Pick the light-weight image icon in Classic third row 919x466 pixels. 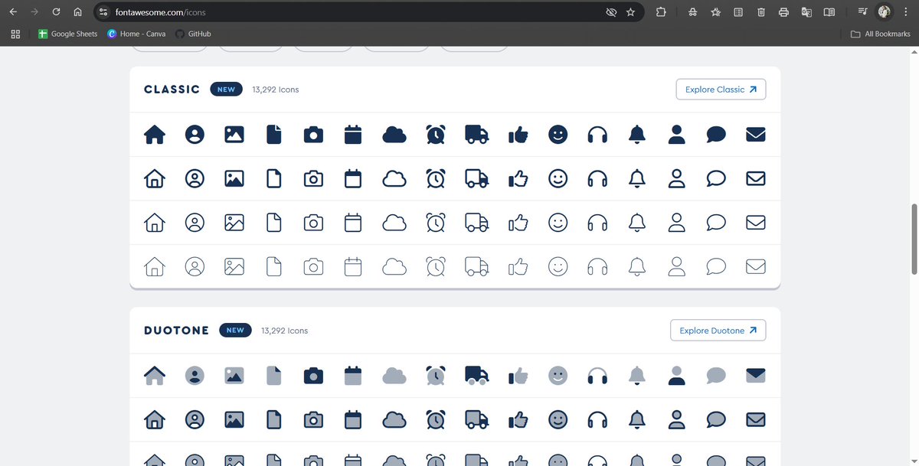click(x=234, y=223)
